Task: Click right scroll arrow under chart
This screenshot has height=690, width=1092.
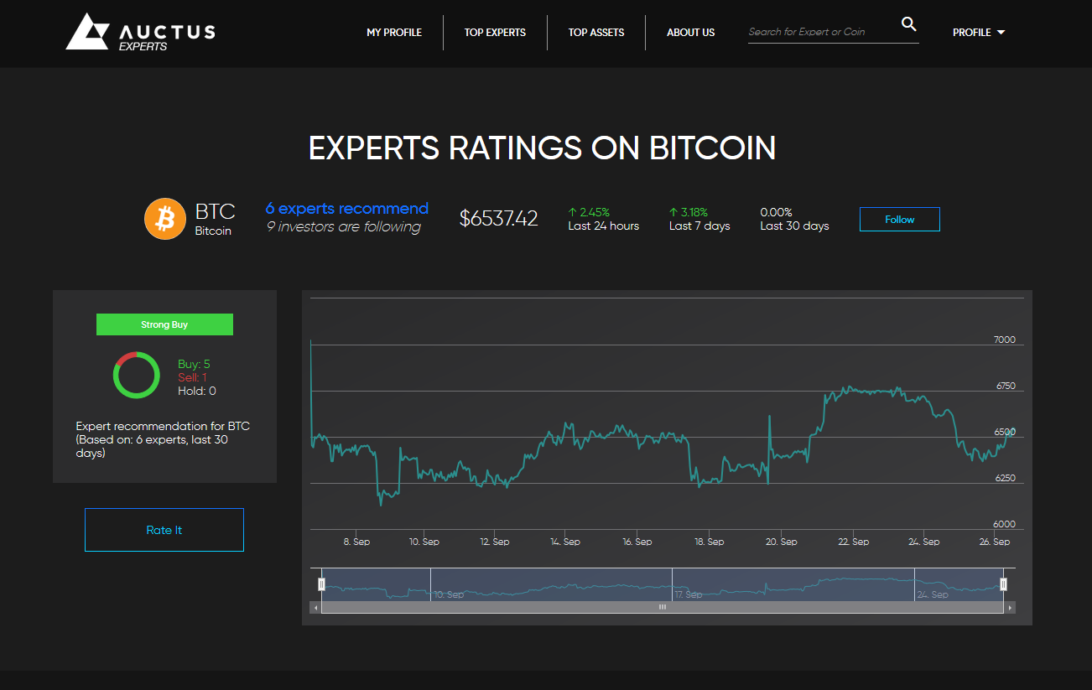Action: (x=1010, y=607)
